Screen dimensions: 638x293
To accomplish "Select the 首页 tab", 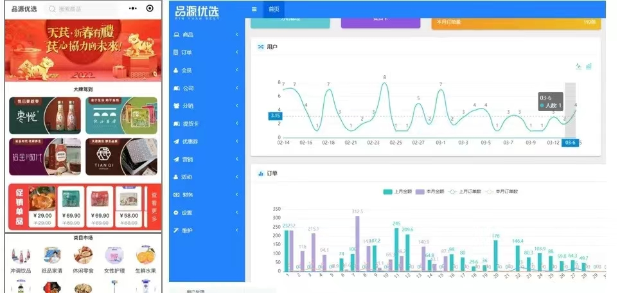I will 274,9.
